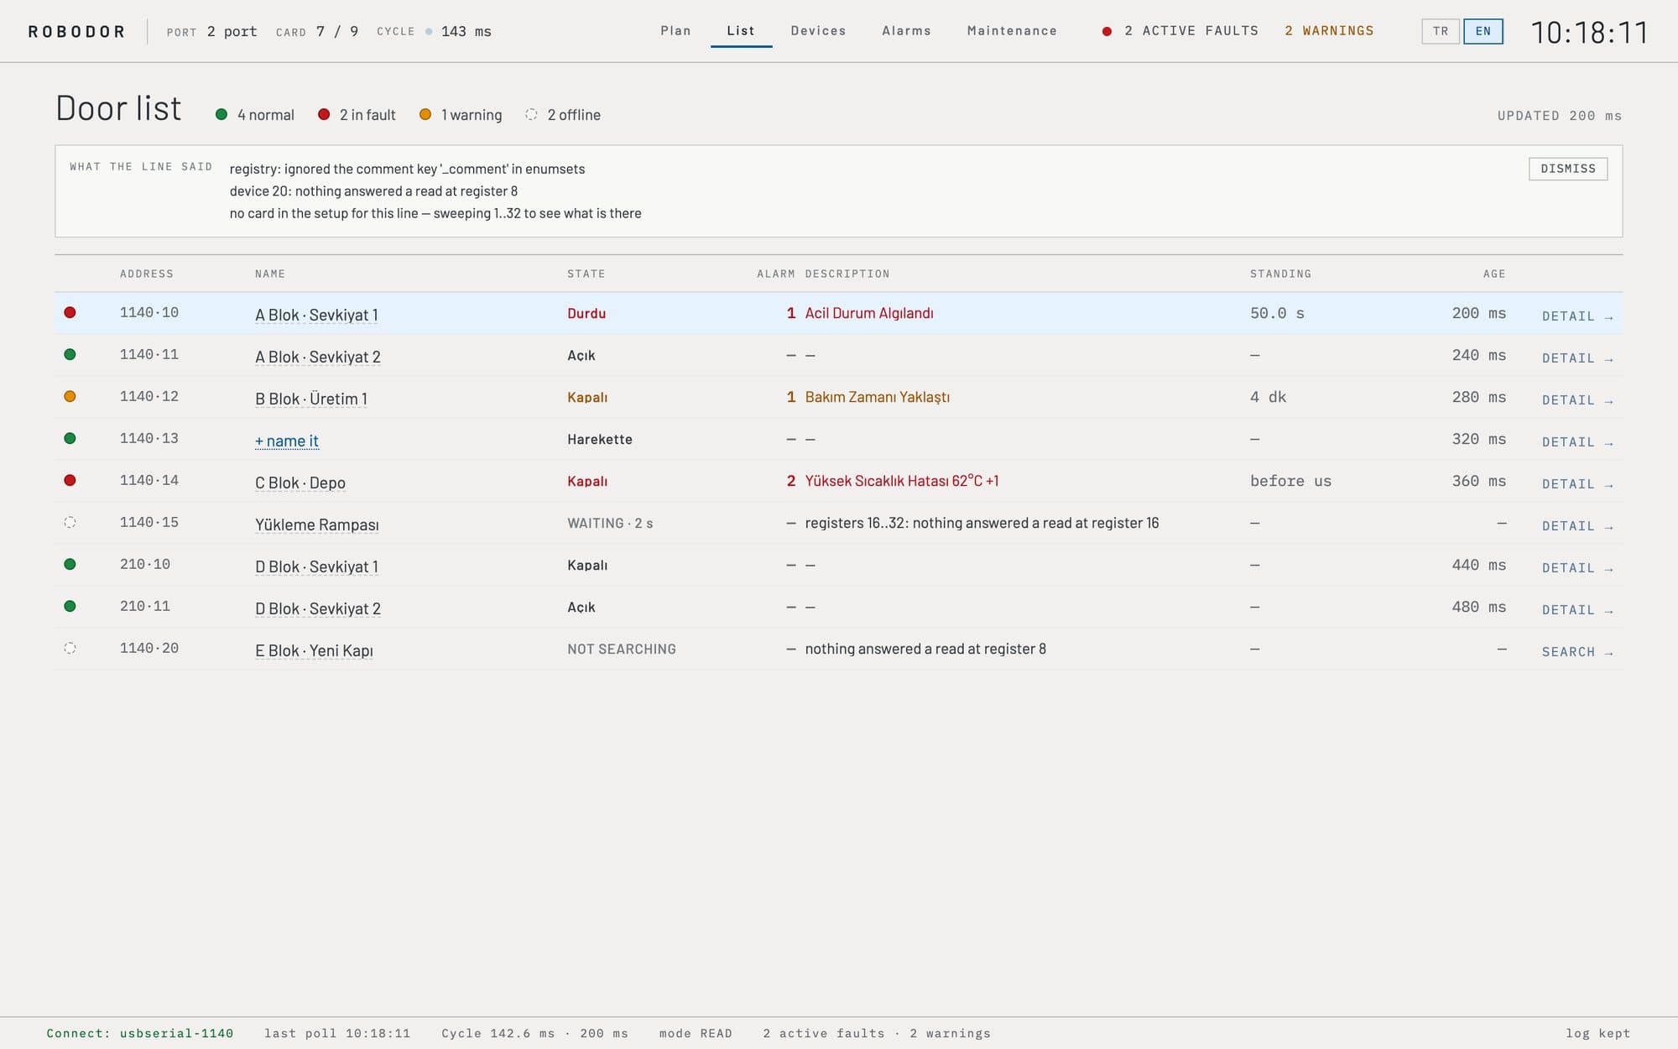1678x1049 pixels.
Task: Open detail for A Blok Sevkiyat 1
Action: click(1577, 316)
